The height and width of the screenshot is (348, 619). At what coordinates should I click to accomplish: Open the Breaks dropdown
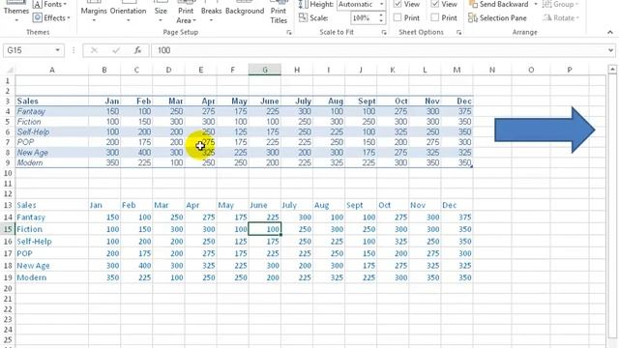211,12
